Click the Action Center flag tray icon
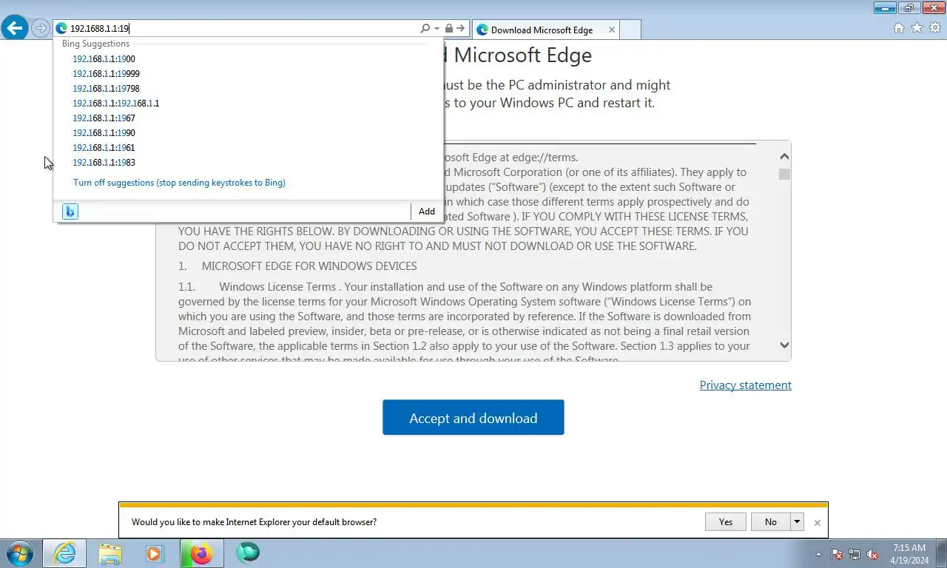 click(x=837, y=554)
